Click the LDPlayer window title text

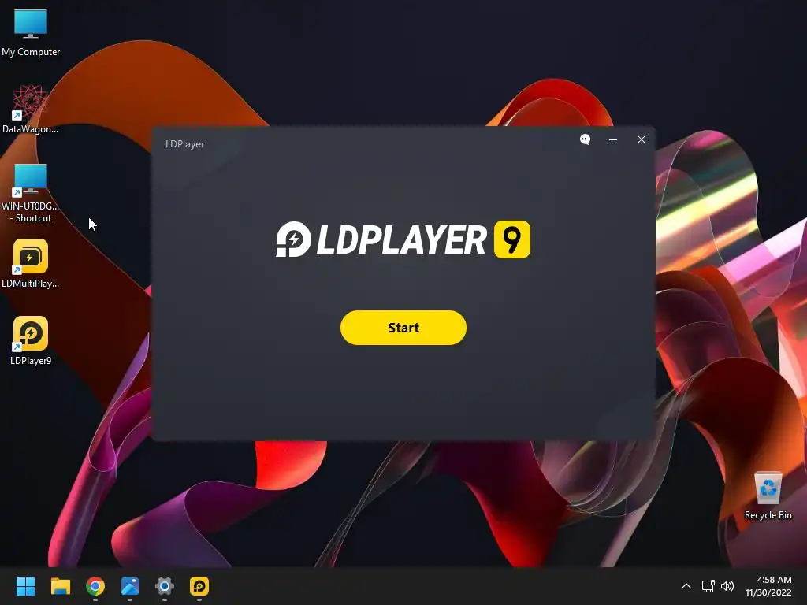pyautogui.click(x=184, y=144)
